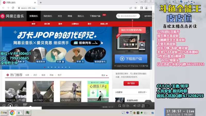This screenshot has height=116, width=206.
Task: Click the volume speaker icon
Action: point(135,106)
